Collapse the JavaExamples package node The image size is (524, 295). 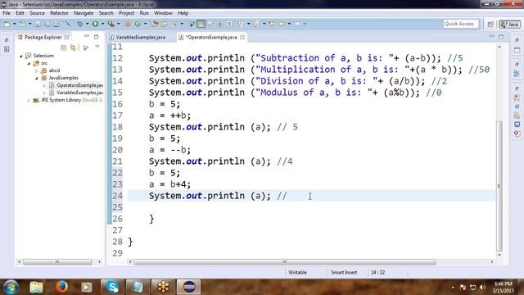click(x=36, y=78)
